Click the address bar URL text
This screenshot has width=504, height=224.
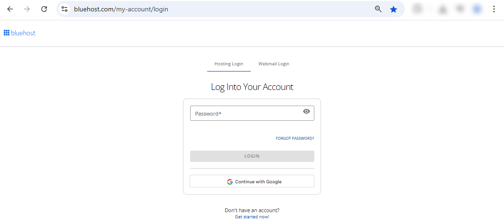tap(121, 9)
